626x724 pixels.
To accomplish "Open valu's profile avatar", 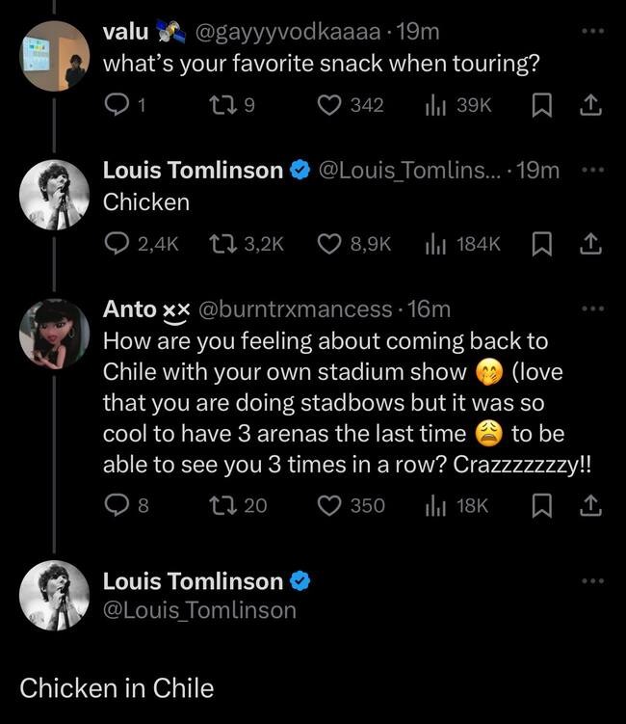I will (x=55, y=55).
